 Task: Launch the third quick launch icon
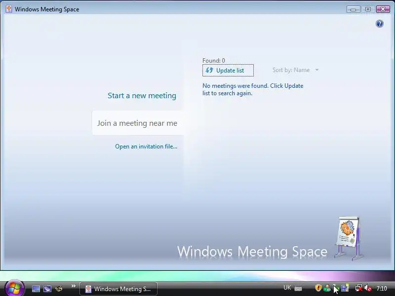(x=59, y=289)
